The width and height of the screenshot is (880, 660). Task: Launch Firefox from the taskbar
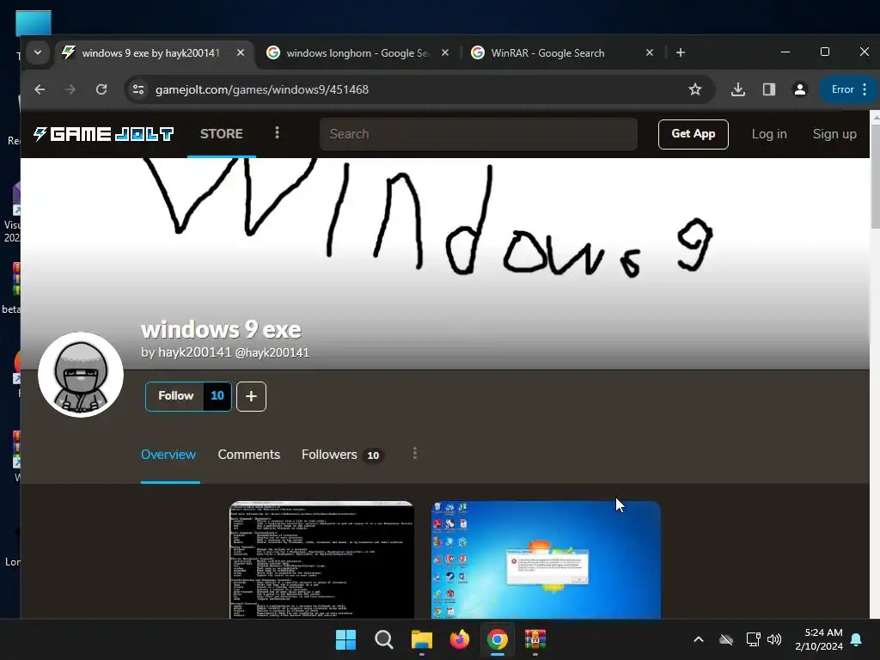(x=460, y=639)
